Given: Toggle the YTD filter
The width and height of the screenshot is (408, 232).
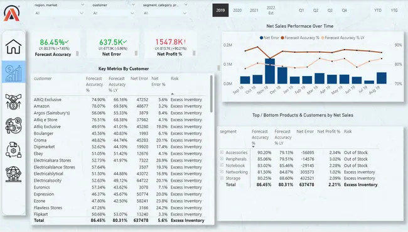Looking at the screenshot, I should [x=378, y=11].
